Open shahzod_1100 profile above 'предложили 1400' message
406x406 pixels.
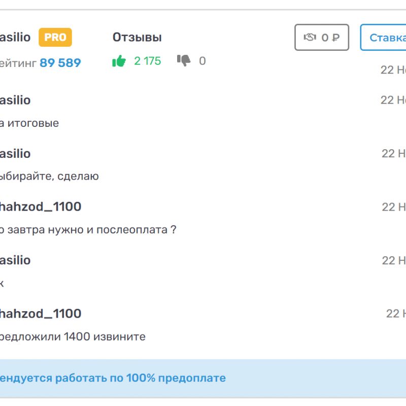coord(41,313)
